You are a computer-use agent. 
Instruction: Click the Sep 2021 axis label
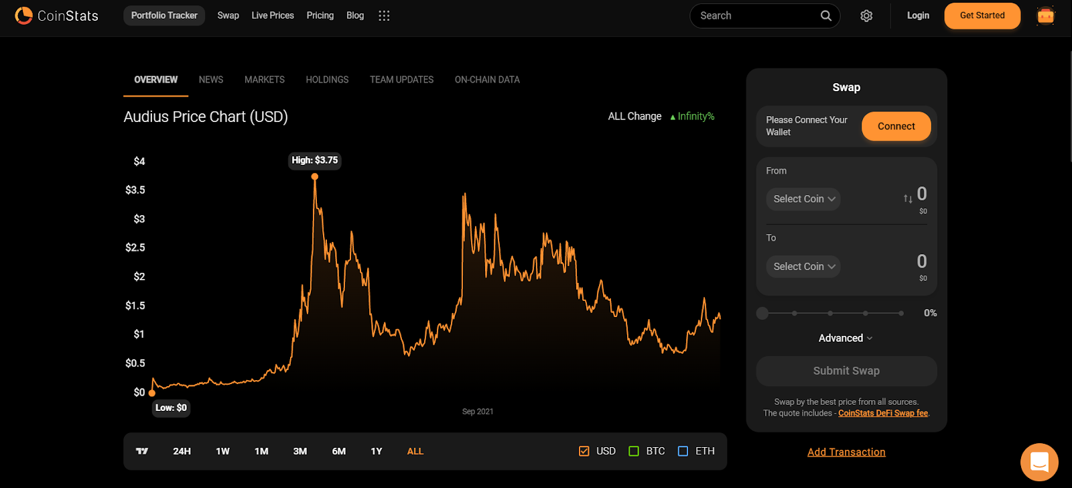pos(478,412)
